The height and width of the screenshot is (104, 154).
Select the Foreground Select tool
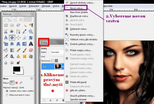(12, 31)
